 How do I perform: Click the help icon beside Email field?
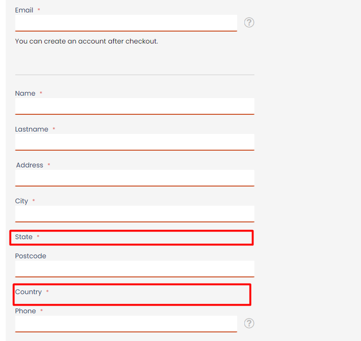[249, 22]
